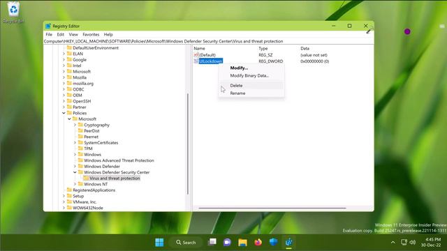447x251 pixels.
Task: Click the network tray icon
Action: pos(404,242)
